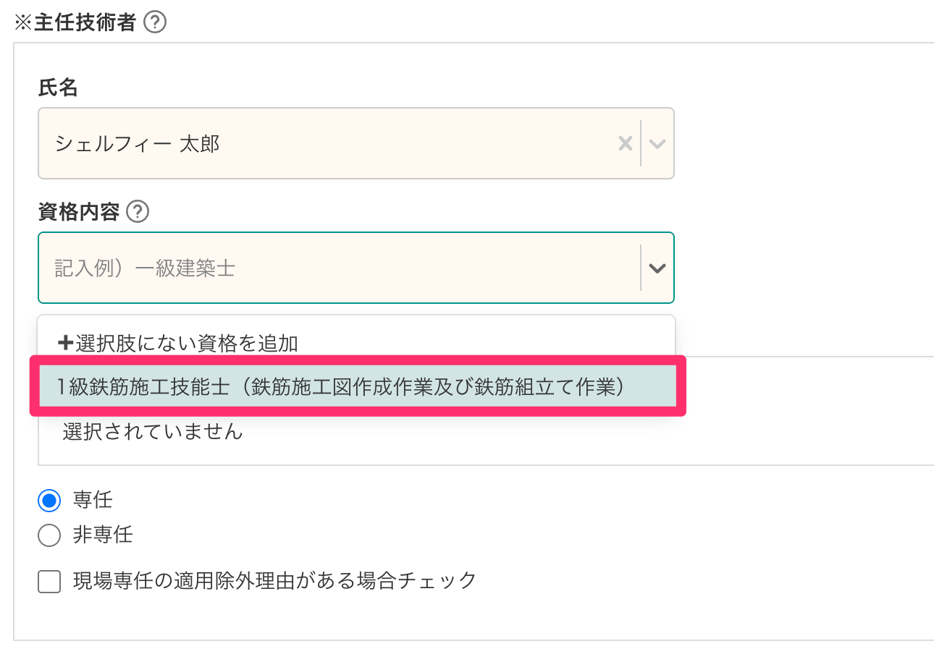Click the 選択されていません text
The image size is (934, 654).
pyautogui.click(x=153, y=432)
